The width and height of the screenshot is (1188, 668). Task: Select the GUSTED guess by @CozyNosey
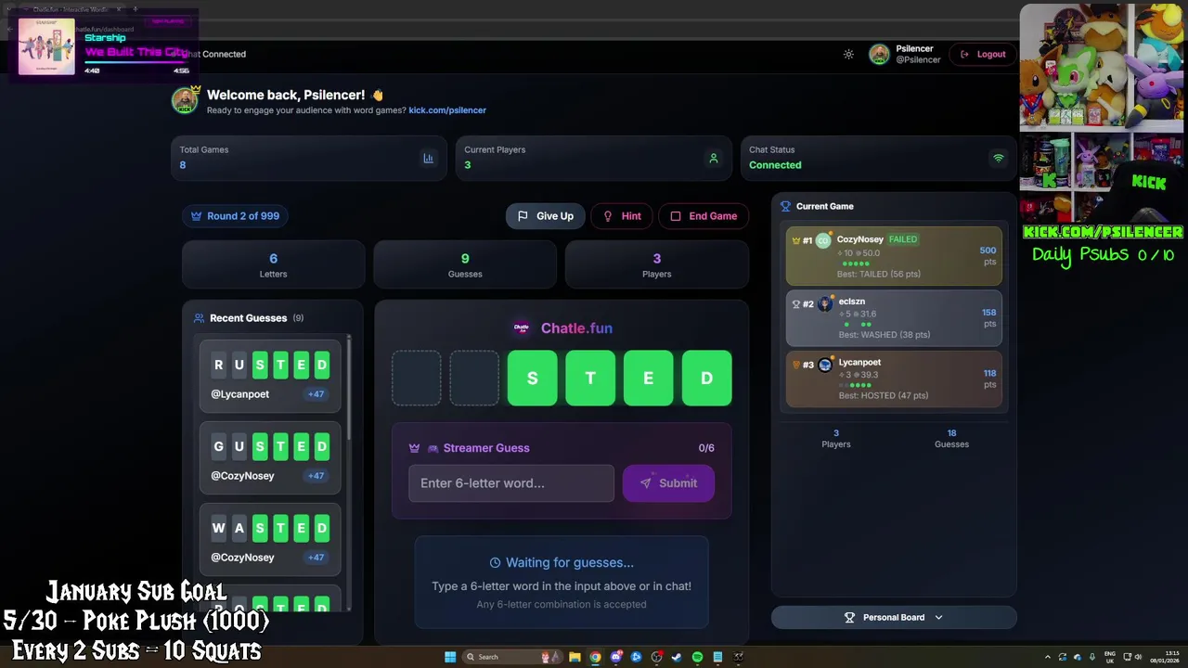pos(270,457)
